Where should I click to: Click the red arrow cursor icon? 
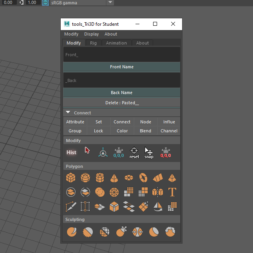pyautogui.click(x=87, y=150)
